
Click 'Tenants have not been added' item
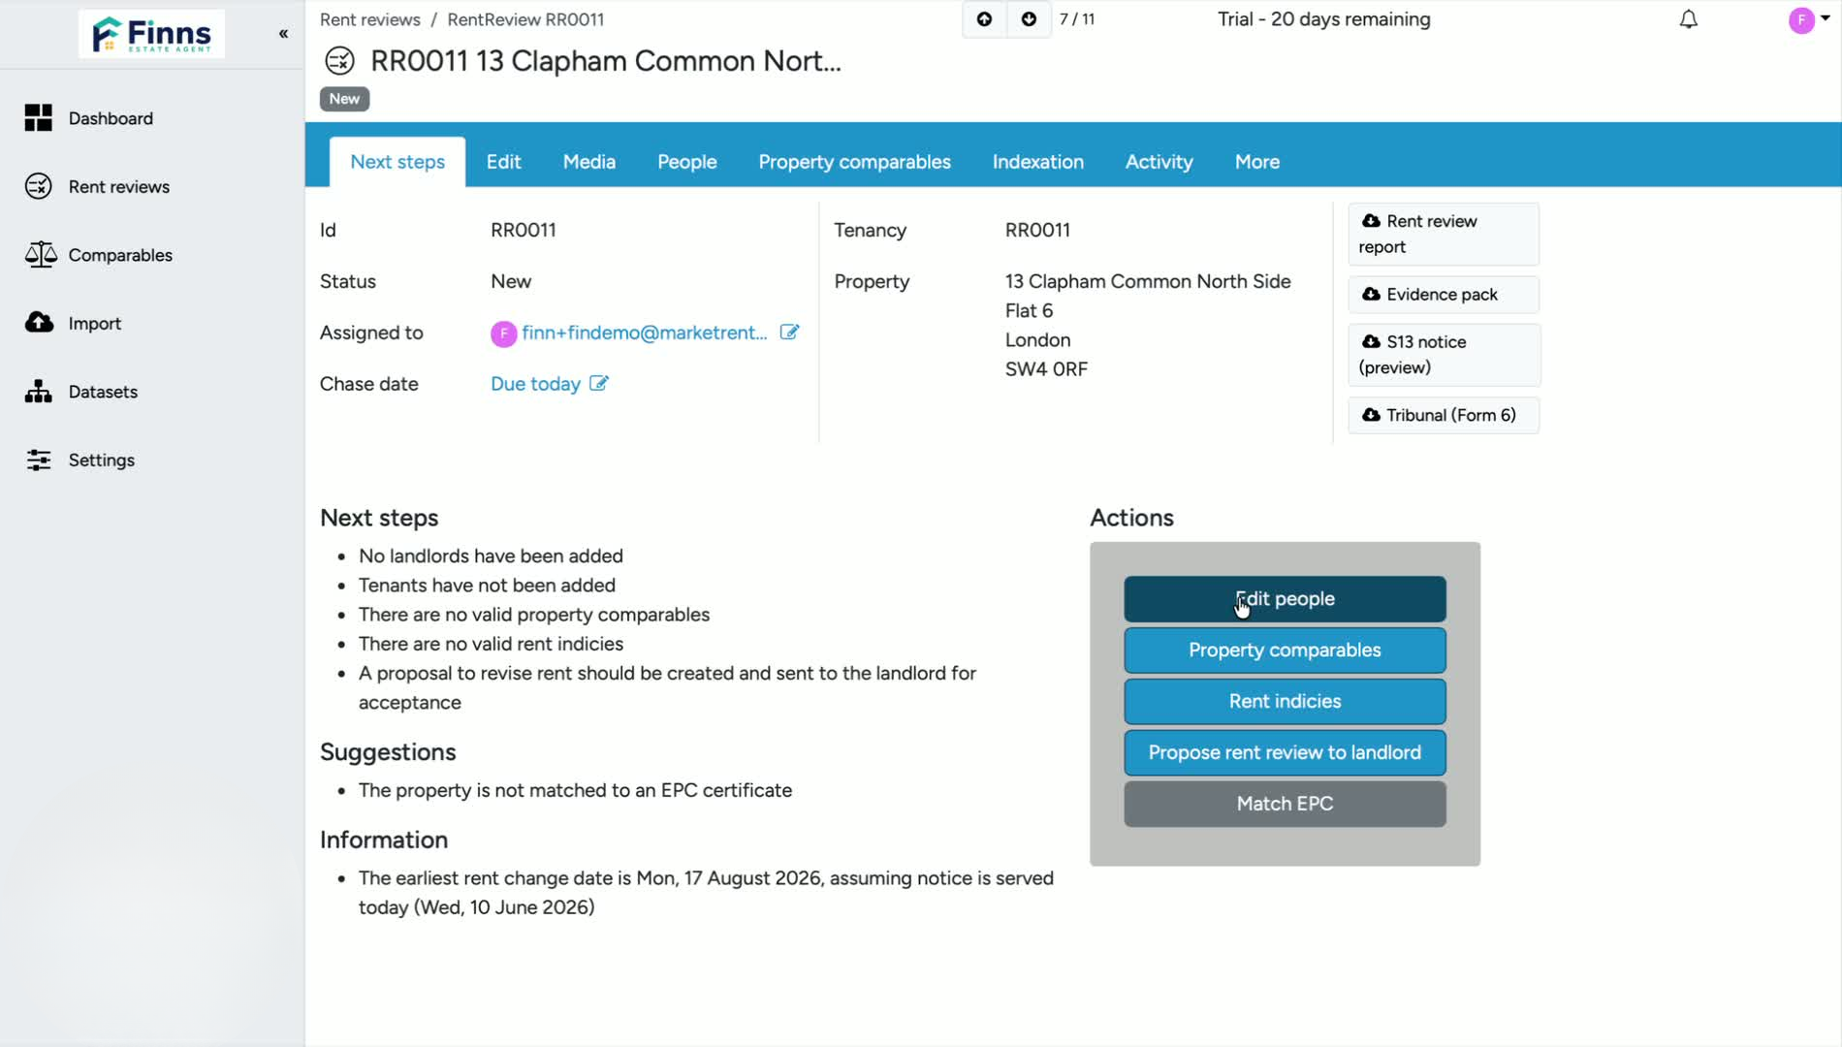click(x=487, y=586)
